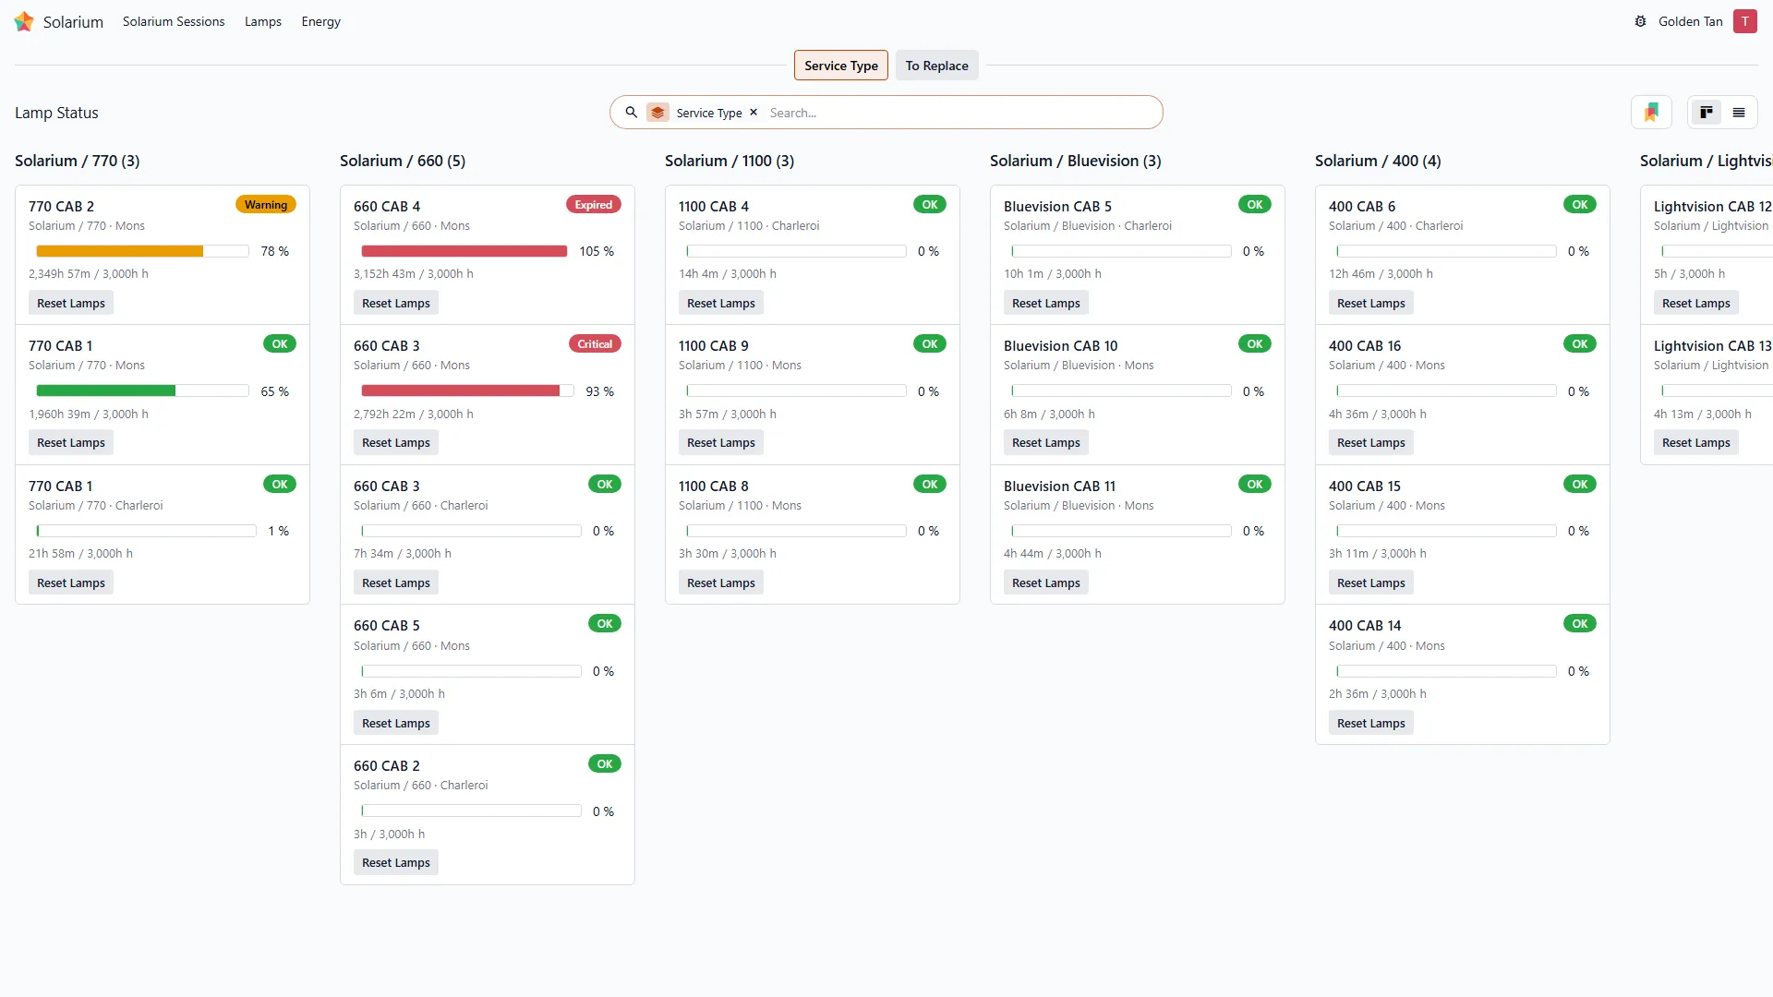1773x997 pixels.
Task: Collapse the Solarium / Bluevision (3) column header
Action: (1076, 161)
